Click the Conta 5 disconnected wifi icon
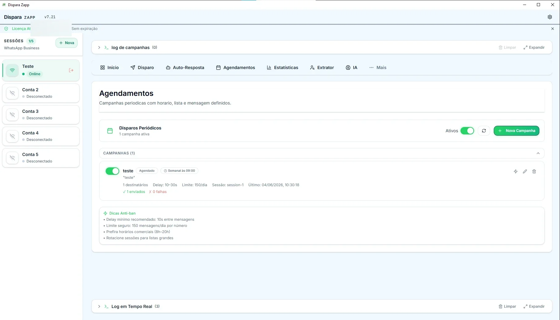 click(x=12, y=158)
